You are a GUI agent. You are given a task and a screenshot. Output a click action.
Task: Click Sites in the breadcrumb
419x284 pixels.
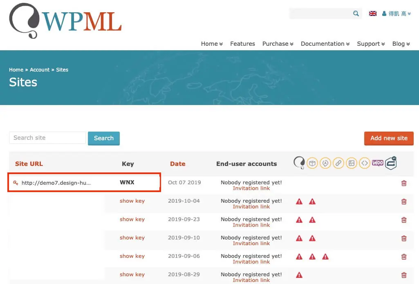[62, 70]
